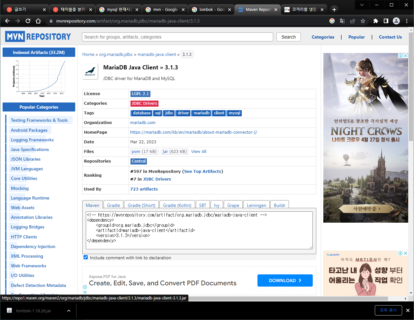Image resolution: width=414 pixels, height=320 pixels.
Task: Open the pom (17 KB) file
Action: (144, 151)
